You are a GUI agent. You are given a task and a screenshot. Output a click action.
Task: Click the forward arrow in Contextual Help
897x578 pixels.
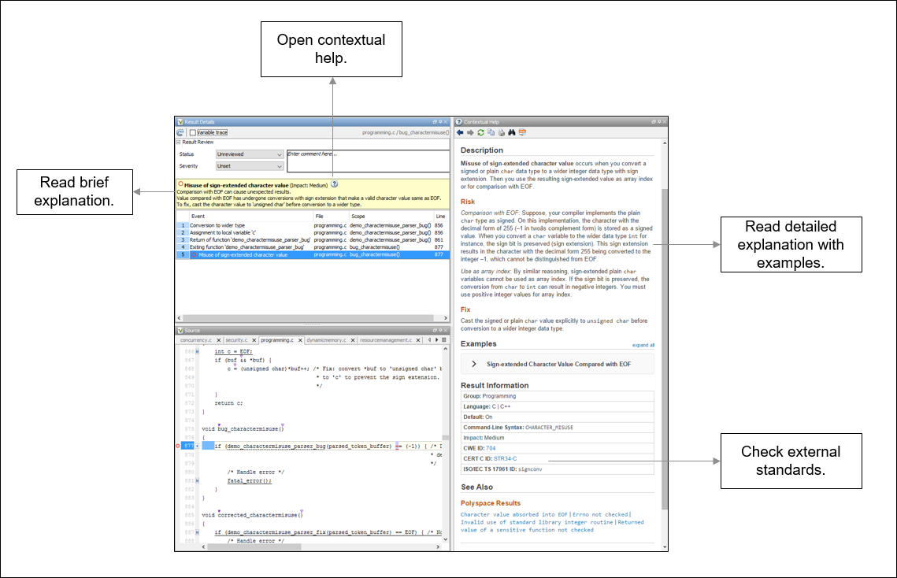[470, 132]
